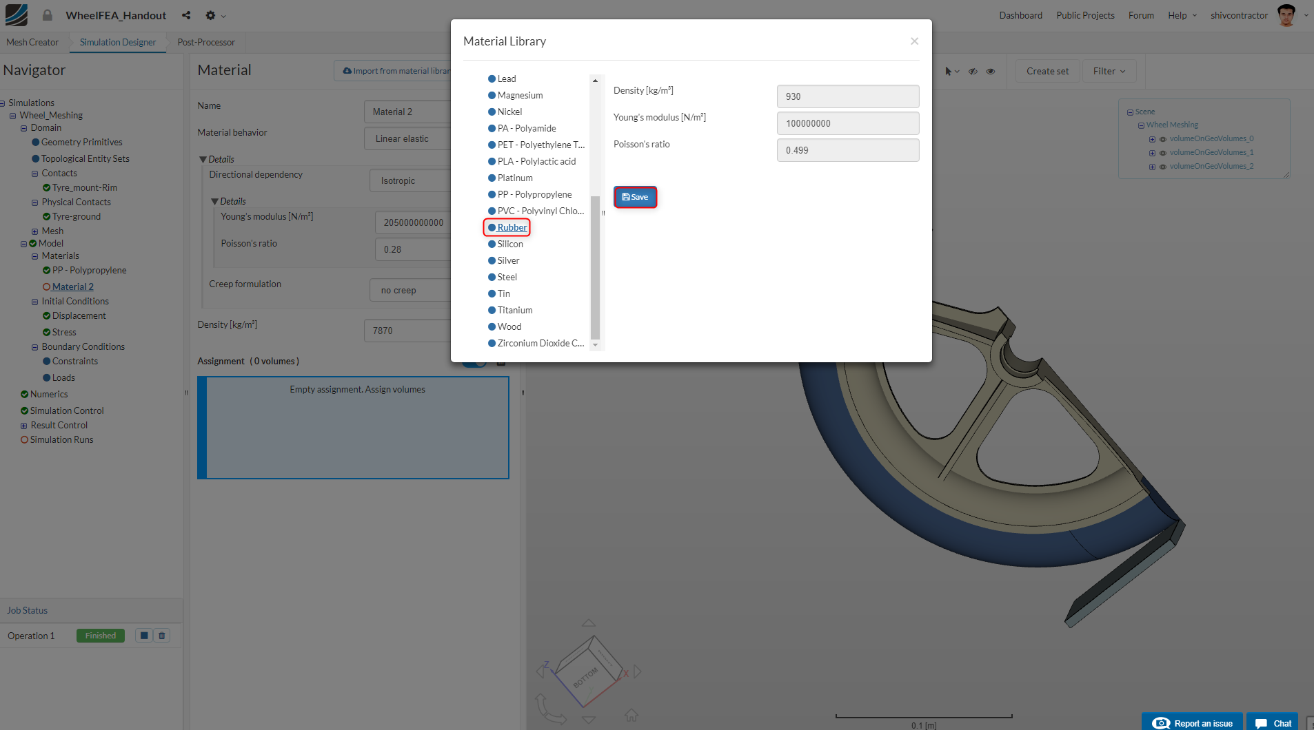Click Import from material library button
The height and width of the screenshot is (730, 1314).
click(x=396, y=71)
